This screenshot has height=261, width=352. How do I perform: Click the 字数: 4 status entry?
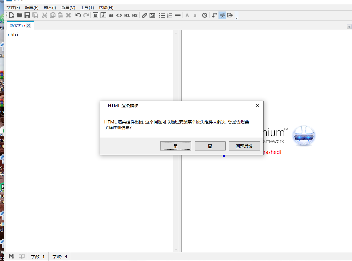pos(60,256)
